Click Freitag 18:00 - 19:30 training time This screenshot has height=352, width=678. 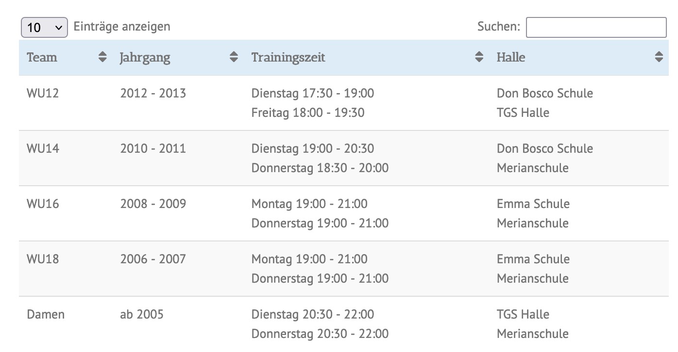point(308,112)
